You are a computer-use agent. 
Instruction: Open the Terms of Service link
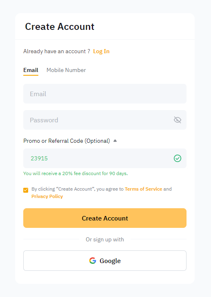pos(143,189)
